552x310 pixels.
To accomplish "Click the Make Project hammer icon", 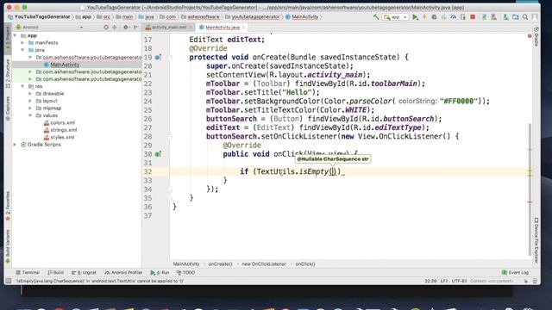I will click(376, 17).
